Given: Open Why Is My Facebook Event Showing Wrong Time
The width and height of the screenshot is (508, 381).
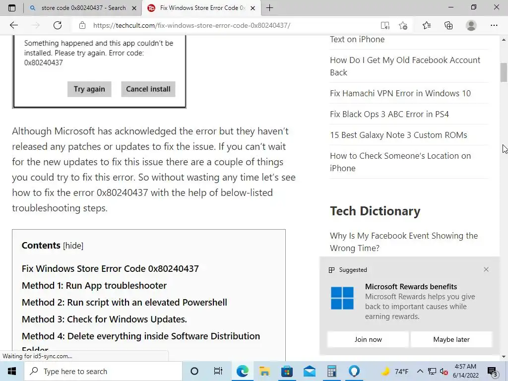Looking at the screenshot, I should pyautogui.click(x=404, y=242).
